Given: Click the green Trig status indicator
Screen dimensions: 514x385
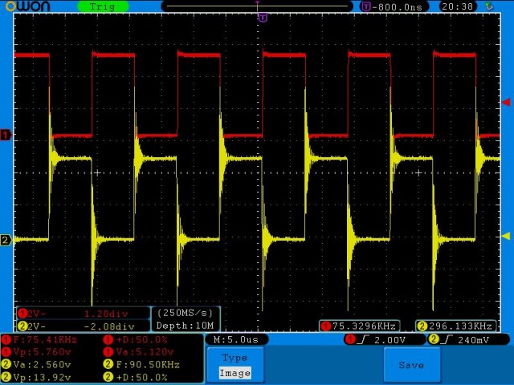Looking at the screenshot, I should point(103,6).
